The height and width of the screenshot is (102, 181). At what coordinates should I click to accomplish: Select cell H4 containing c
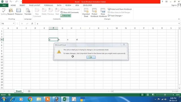pyautogui.click(x=71, y=39)
